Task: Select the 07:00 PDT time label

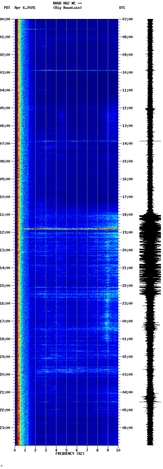Action: click(x=5, y=144)
